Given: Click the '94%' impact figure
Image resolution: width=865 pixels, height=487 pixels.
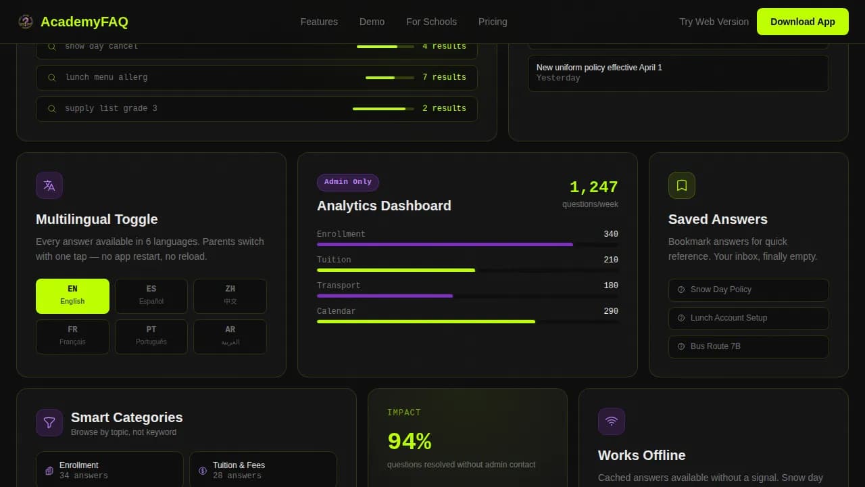Looking at the screenshot, I should coord(410,442).
